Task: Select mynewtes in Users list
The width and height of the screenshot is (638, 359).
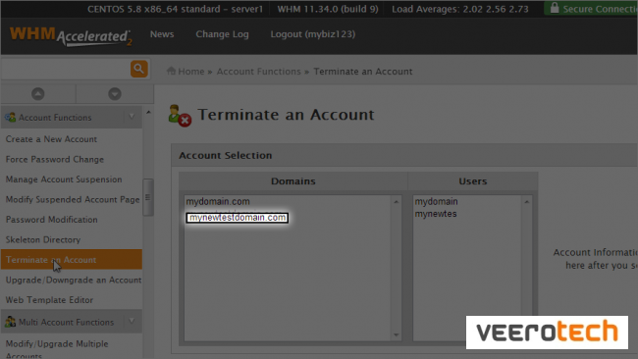Action: (x=436, y=214)
